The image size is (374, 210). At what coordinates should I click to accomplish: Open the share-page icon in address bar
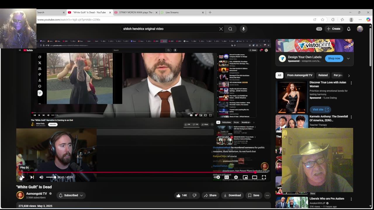315,20
